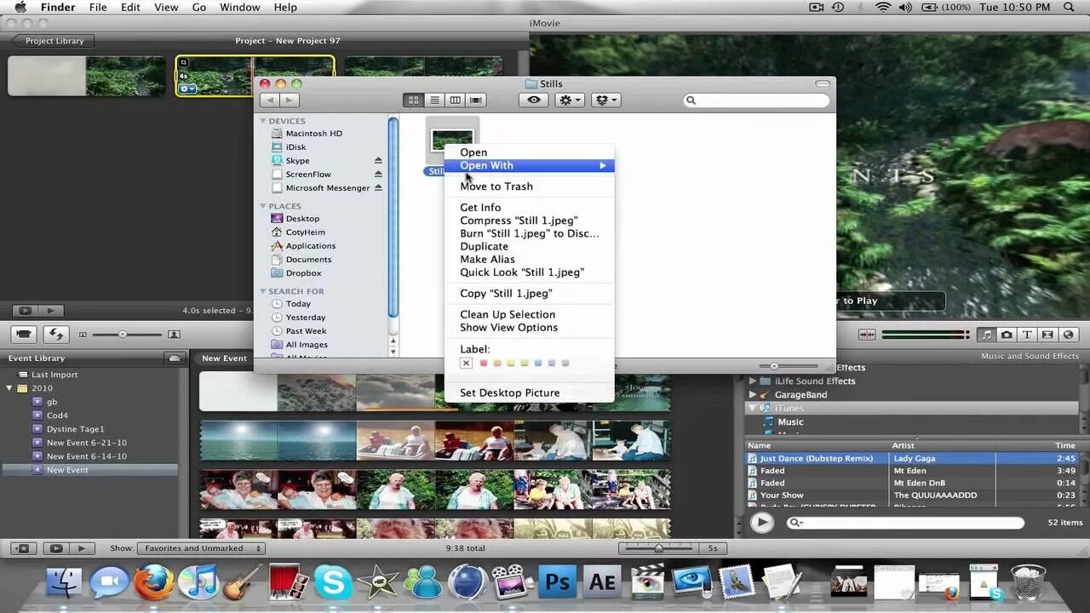Open the Action gear menu in Finder toolbar

coord(569,100)
